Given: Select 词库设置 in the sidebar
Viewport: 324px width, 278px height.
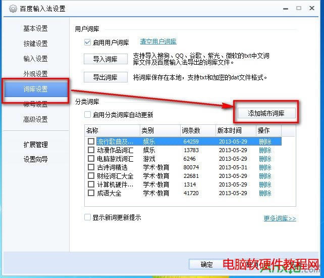Looking at the screenshot, I should [x=35, y=89].
